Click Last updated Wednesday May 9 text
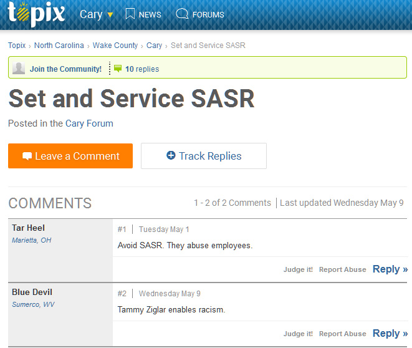Viewport: 412px width, 348px height. coord(342,203)
